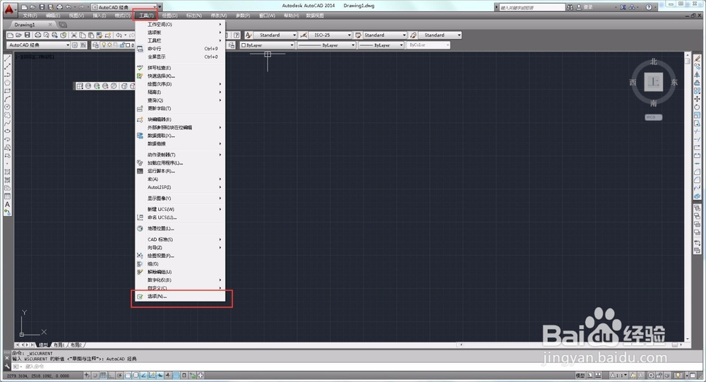The height and width of the screenshot is (382, 706).
Task: Choose 绘图设置(F)... in the Tools menu
Action: [180, 256]
